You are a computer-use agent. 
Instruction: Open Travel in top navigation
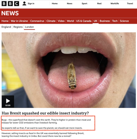130,4
